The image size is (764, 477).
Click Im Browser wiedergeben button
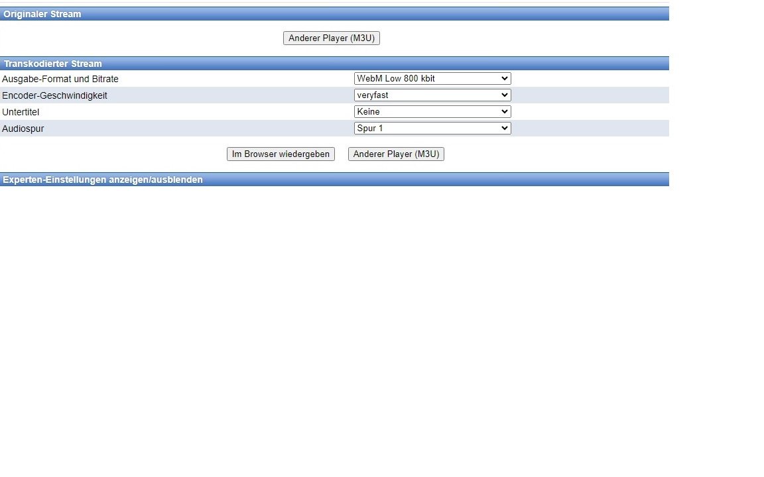tap(281, 154)
